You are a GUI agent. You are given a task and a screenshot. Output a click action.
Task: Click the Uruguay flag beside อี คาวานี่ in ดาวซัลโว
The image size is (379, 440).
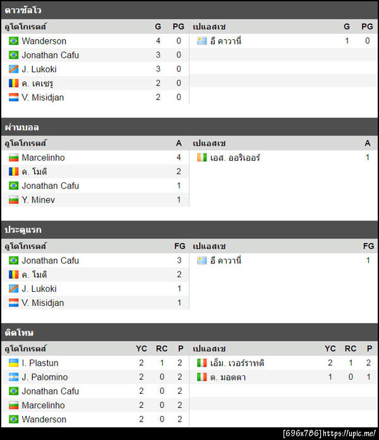click(x=202, y=41)
